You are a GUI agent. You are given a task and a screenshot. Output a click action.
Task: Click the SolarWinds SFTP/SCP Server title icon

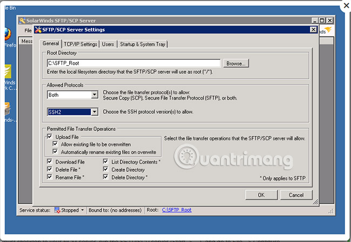click(x=22, y=20)
